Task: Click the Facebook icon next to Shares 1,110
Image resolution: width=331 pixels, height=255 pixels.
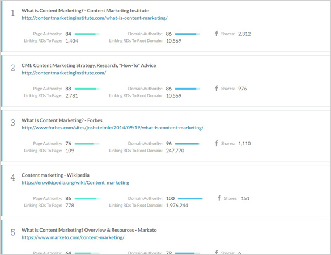Action: point(217,143)
